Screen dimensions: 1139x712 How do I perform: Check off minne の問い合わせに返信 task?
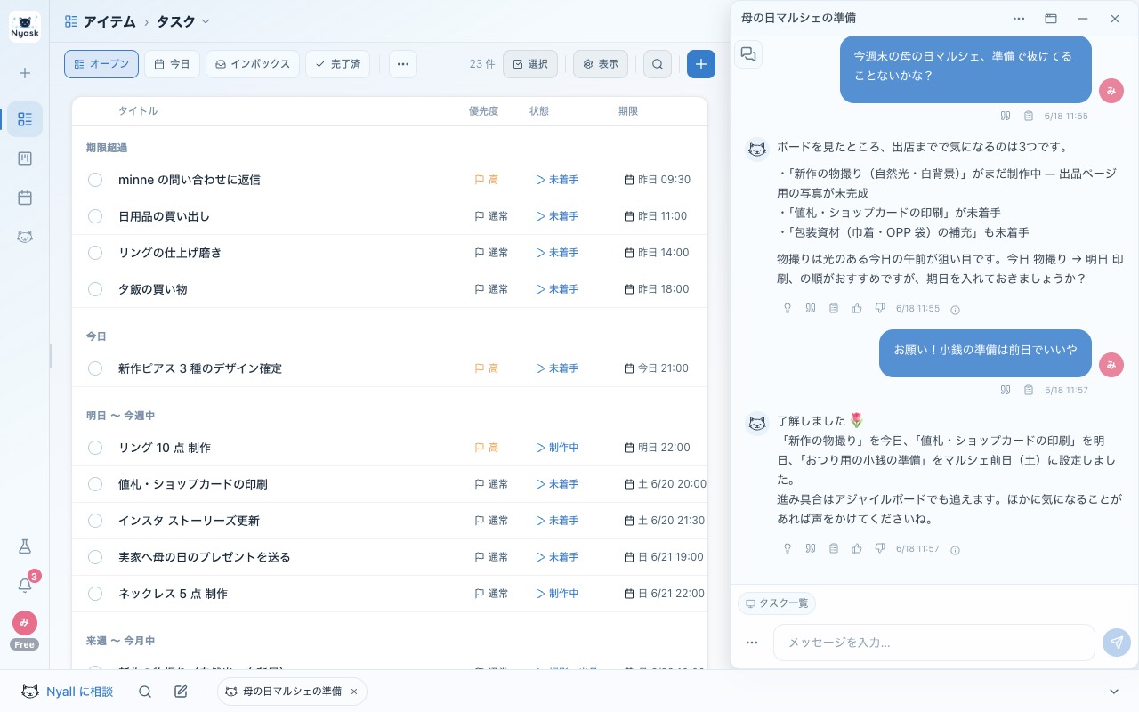tap(95, 180)
